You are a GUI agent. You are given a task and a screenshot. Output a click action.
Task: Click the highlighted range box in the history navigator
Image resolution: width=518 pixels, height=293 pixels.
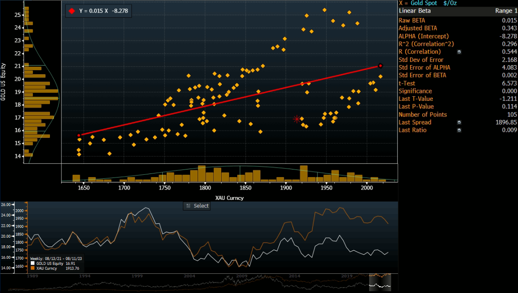(380, 282)
